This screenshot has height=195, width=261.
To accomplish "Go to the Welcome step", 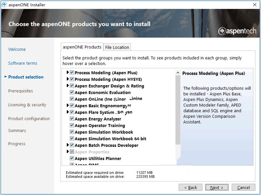I will tap(17, 49).
